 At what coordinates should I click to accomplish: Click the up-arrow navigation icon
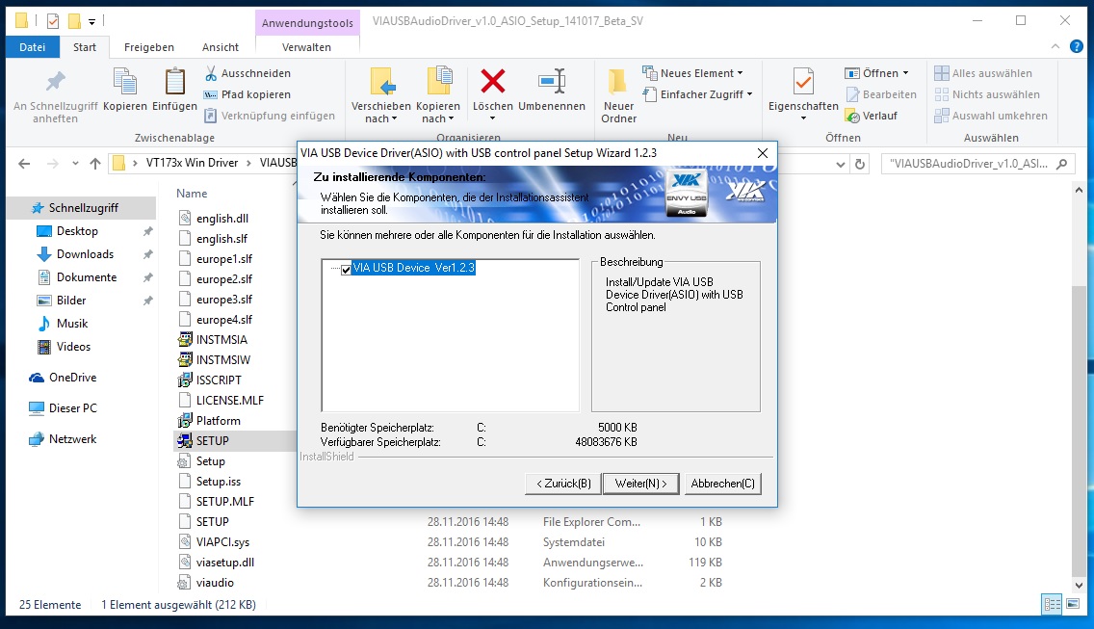pos(95,164)
